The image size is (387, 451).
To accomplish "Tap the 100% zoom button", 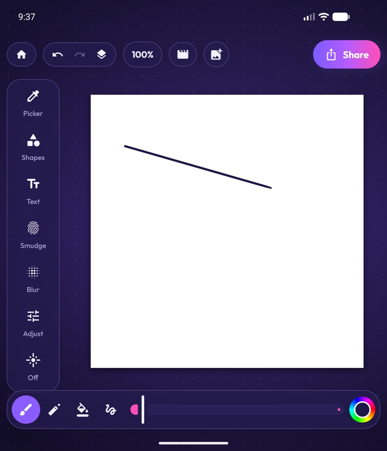I will pyautogui.click(x=143, y=55).
